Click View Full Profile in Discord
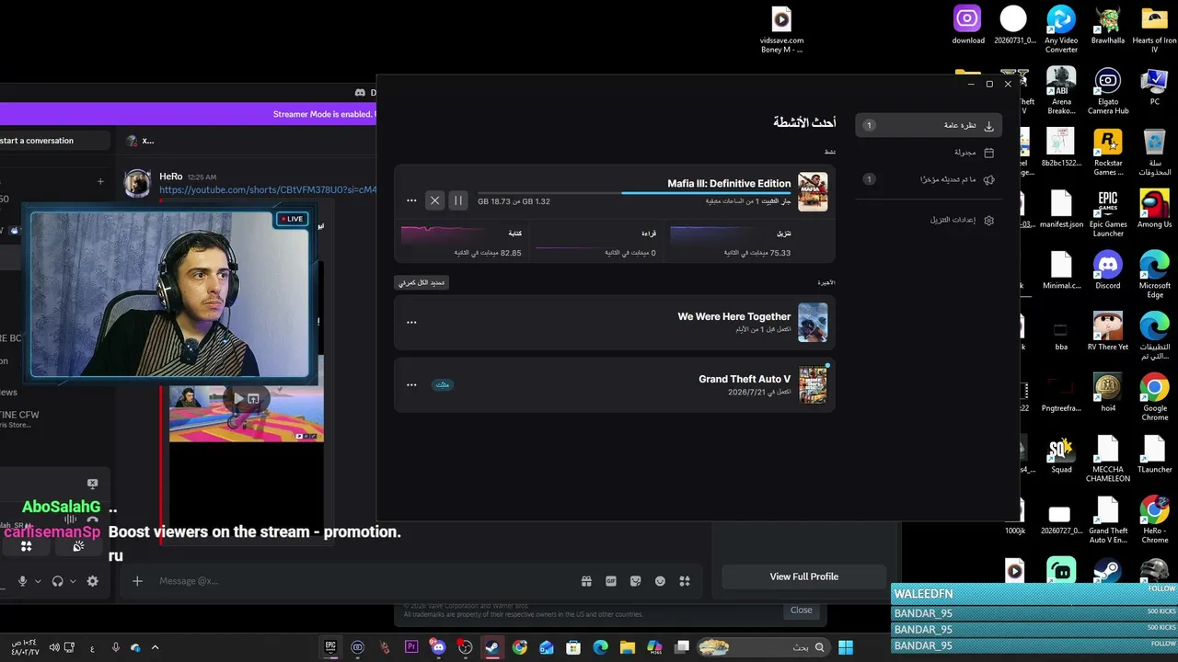 (804, 576)
